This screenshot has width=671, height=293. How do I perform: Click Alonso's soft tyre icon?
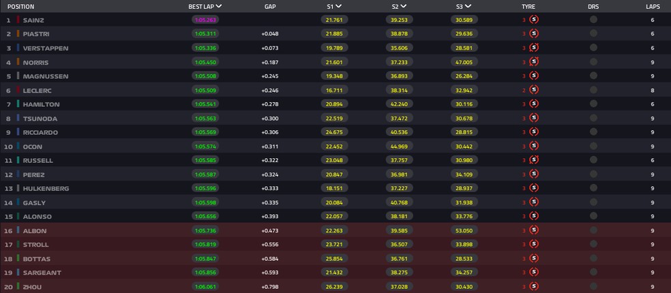[x=534, y=215]
